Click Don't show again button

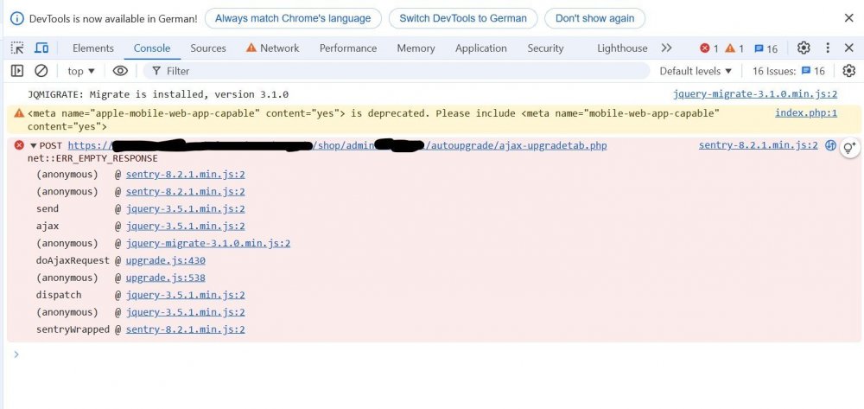coord(594,18)
